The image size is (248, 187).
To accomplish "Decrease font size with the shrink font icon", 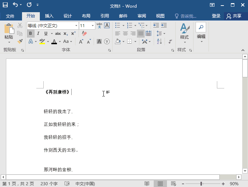I will tap(89, 41).
